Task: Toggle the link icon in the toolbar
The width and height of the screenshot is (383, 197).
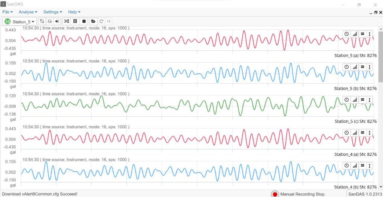Action: pyautogui.click(x=42, y=22)
